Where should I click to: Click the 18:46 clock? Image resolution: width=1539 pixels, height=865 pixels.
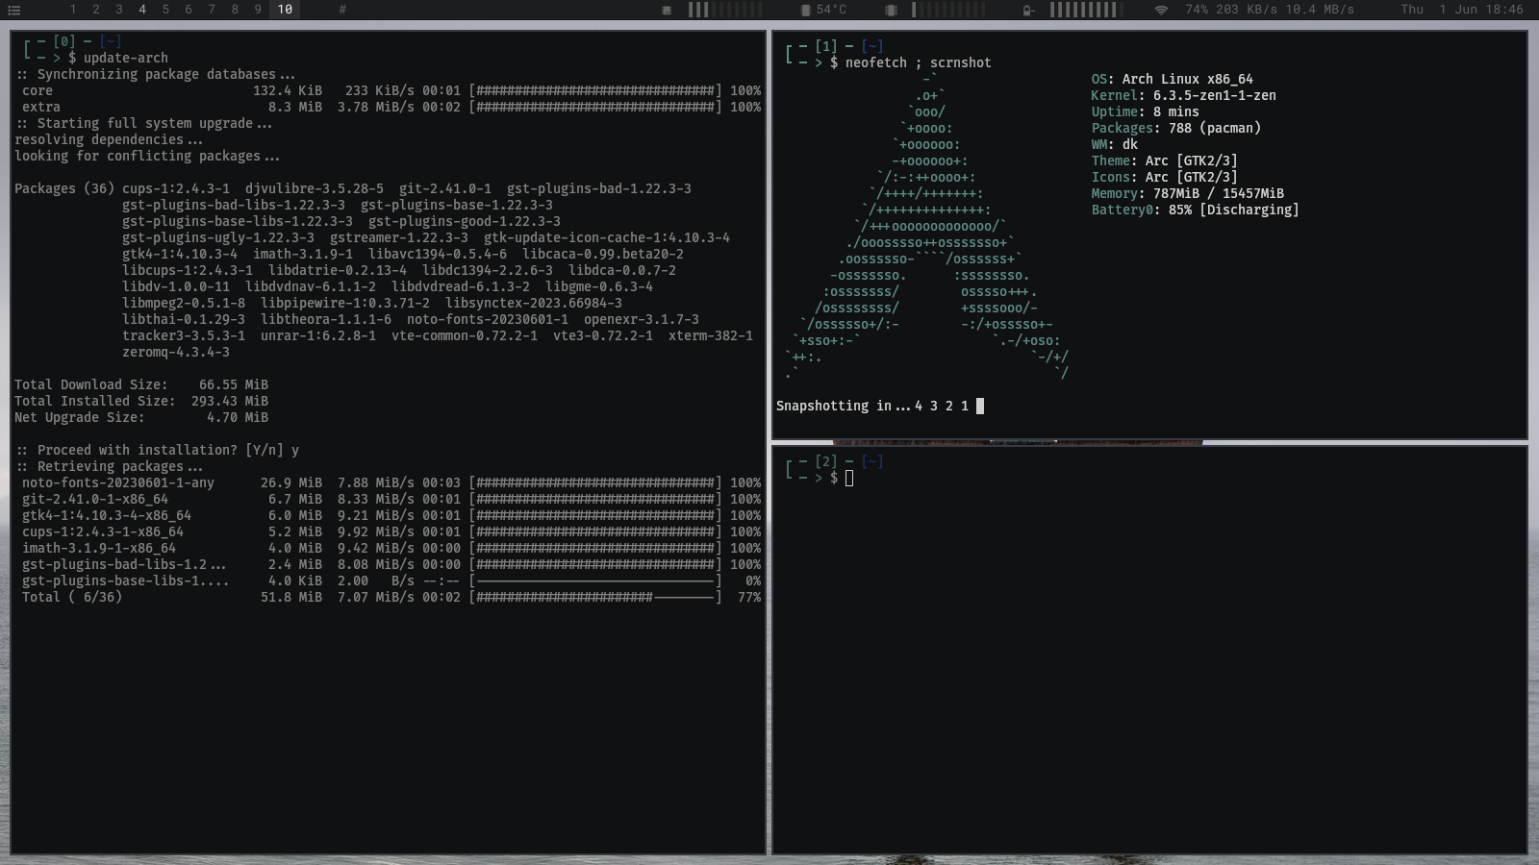(1504, 10)
